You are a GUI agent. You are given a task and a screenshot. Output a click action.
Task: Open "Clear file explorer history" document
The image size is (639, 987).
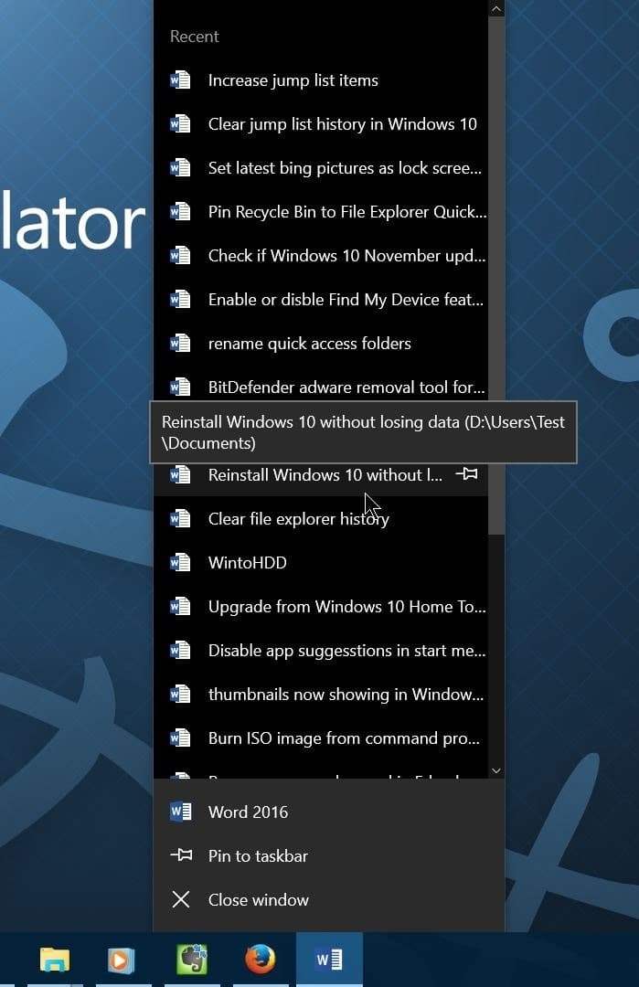321,519
